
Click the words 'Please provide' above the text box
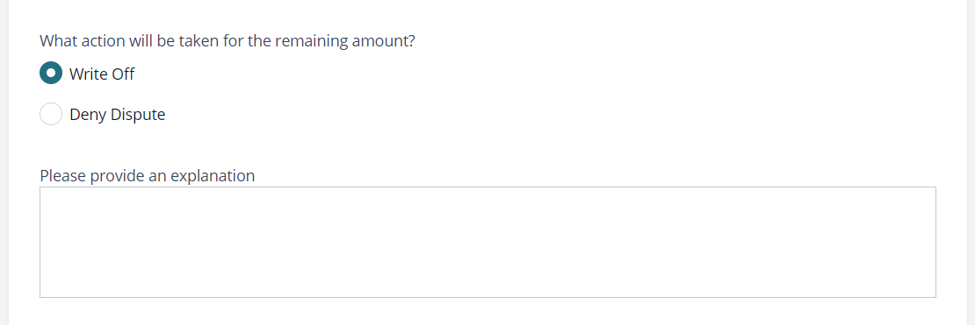pos(93,177)
